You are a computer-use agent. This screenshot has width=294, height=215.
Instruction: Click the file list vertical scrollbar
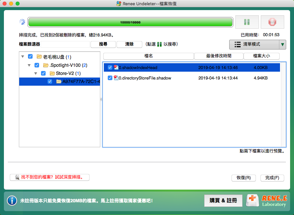point(283,105)
